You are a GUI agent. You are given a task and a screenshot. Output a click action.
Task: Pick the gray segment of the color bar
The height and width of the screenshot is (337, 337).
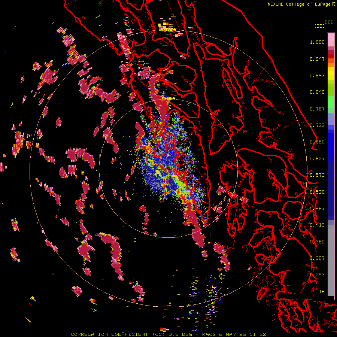pyautogui.click(x=331, y=260)
